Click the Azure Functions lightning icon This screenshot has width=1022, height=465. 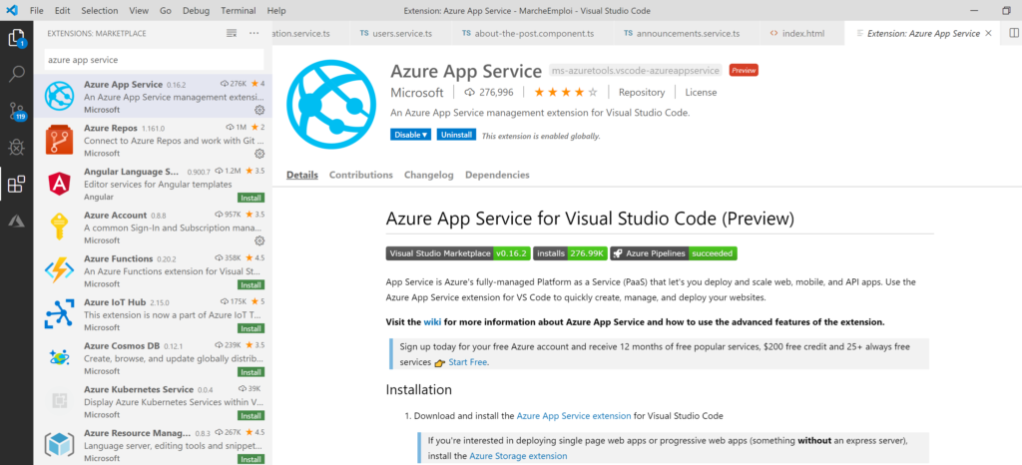coord(59,271)
